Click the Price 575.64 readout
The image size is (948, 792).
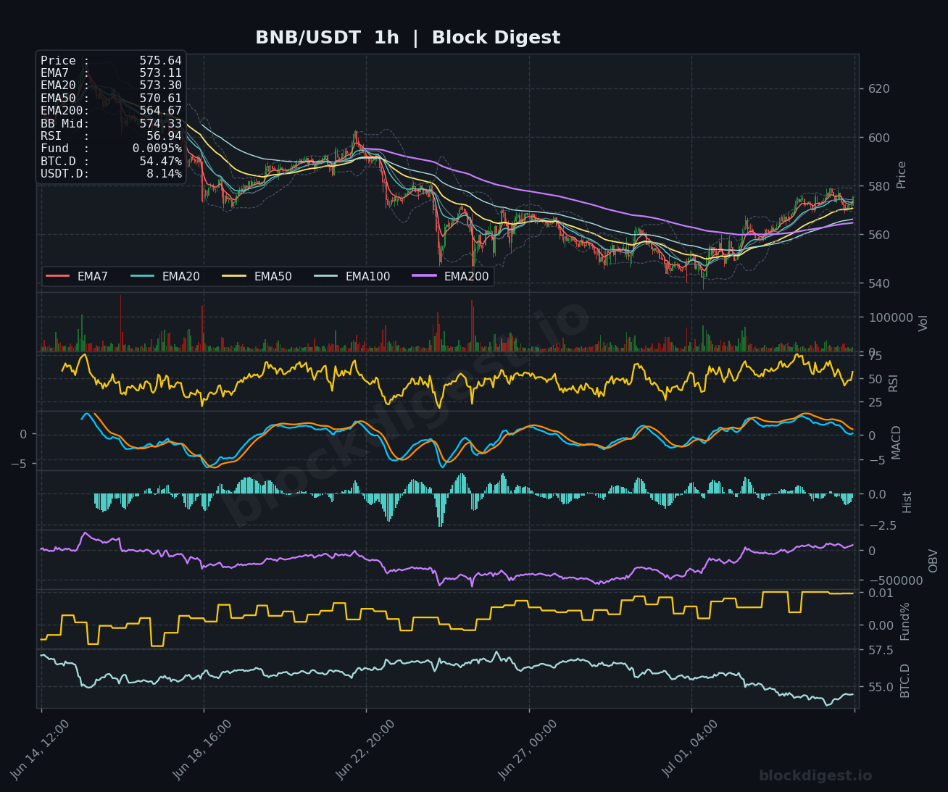(x=111, y=61)
